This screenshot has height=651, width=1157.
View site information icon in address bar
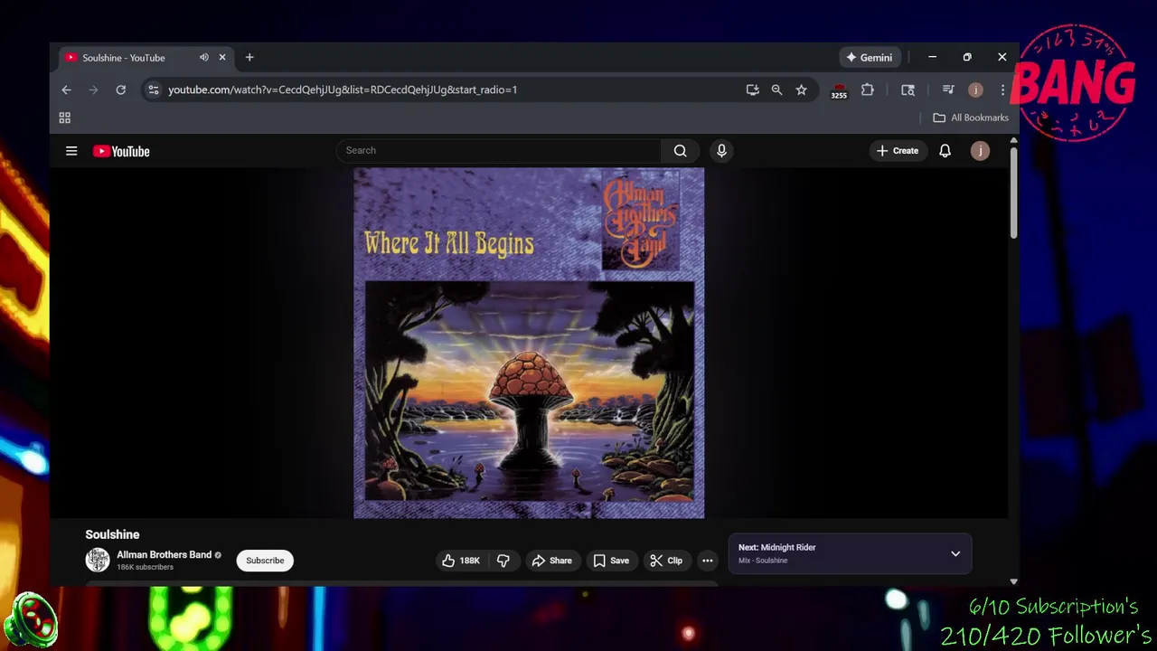(153, 90)
